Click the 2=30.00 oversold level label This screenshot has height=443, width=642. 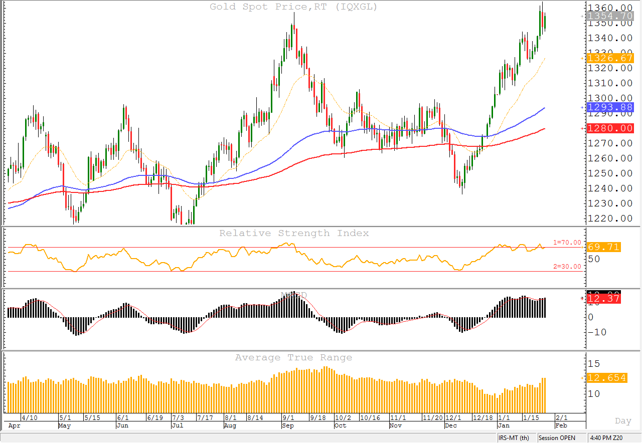click(567, 267)
